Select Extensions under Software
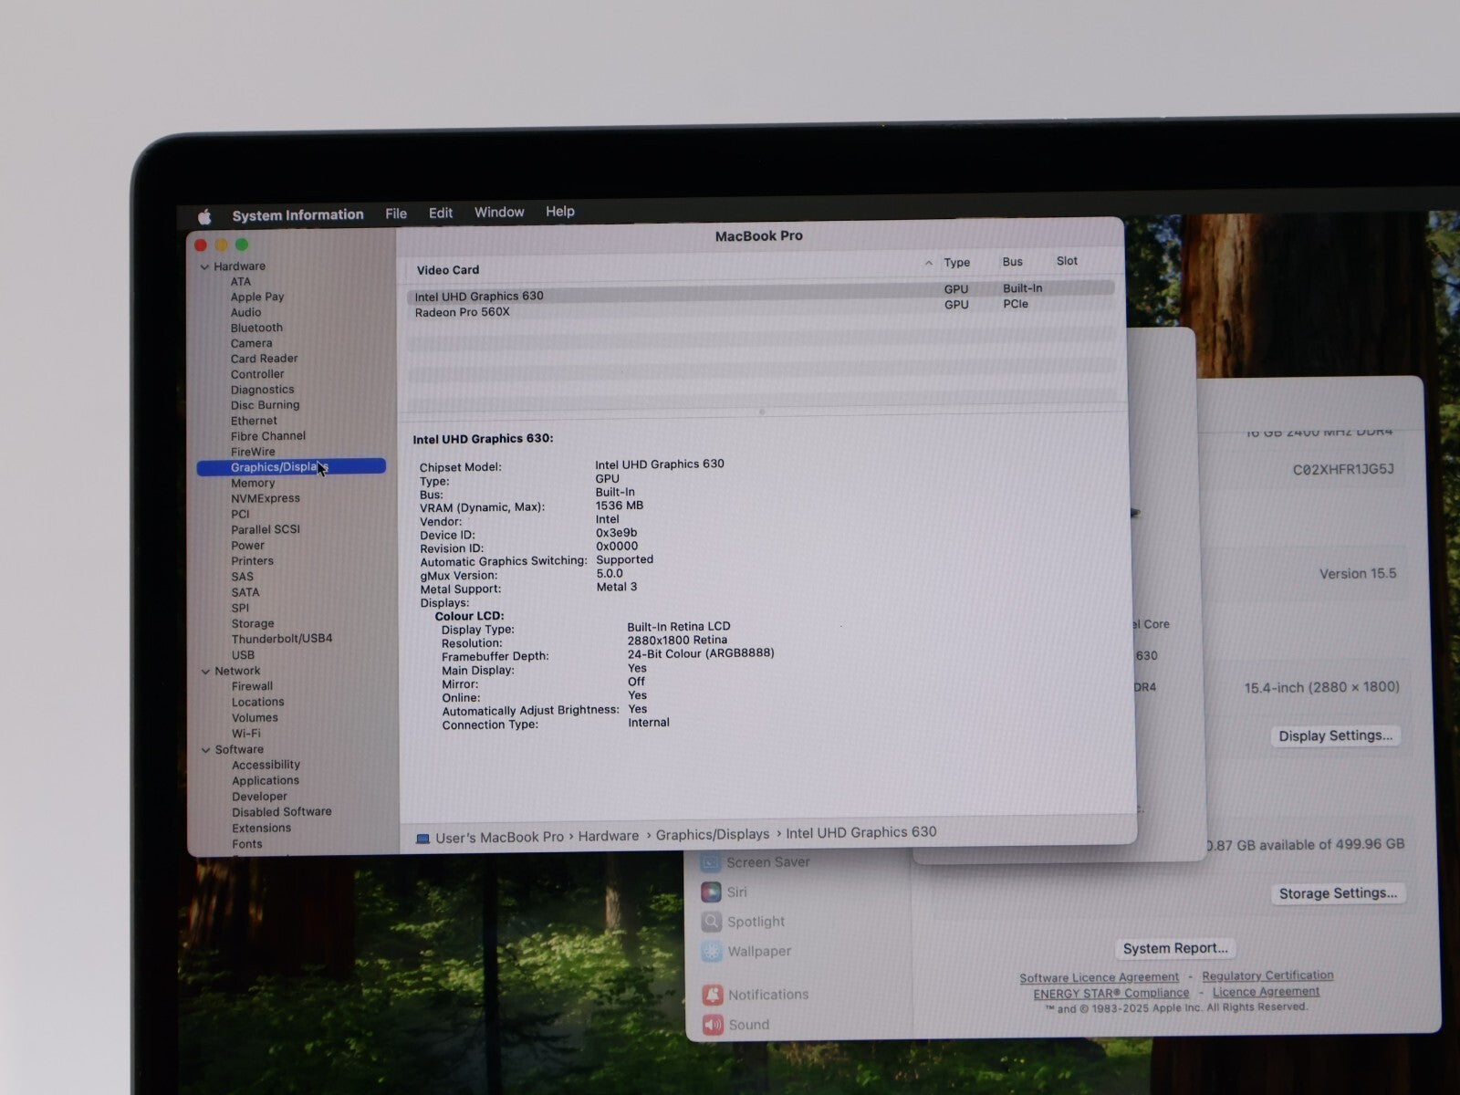 click(x=261, y=829)
